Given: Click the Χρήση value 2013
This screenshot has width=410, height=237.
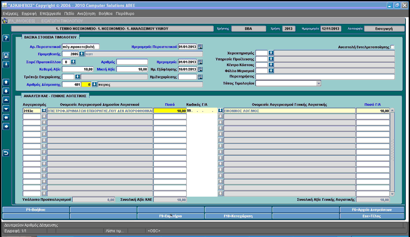Looking at the screenshot, I should click(288, 29).
